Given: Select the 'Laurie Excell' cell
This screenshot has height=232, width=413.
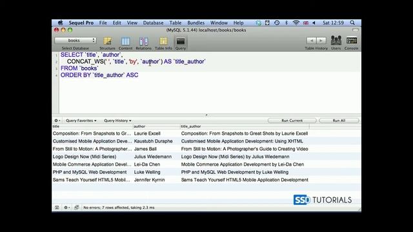Looking at the screenshot, I should pyautogui.click(x=156, y=133).
